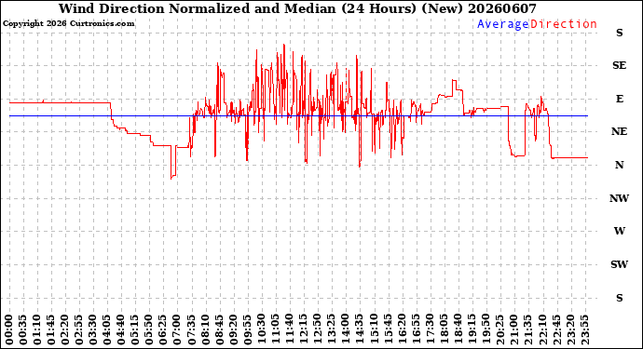The height and width of the screenshot is (349, 643).
Task: Click the top S axis label
Action: coord(620,33)
